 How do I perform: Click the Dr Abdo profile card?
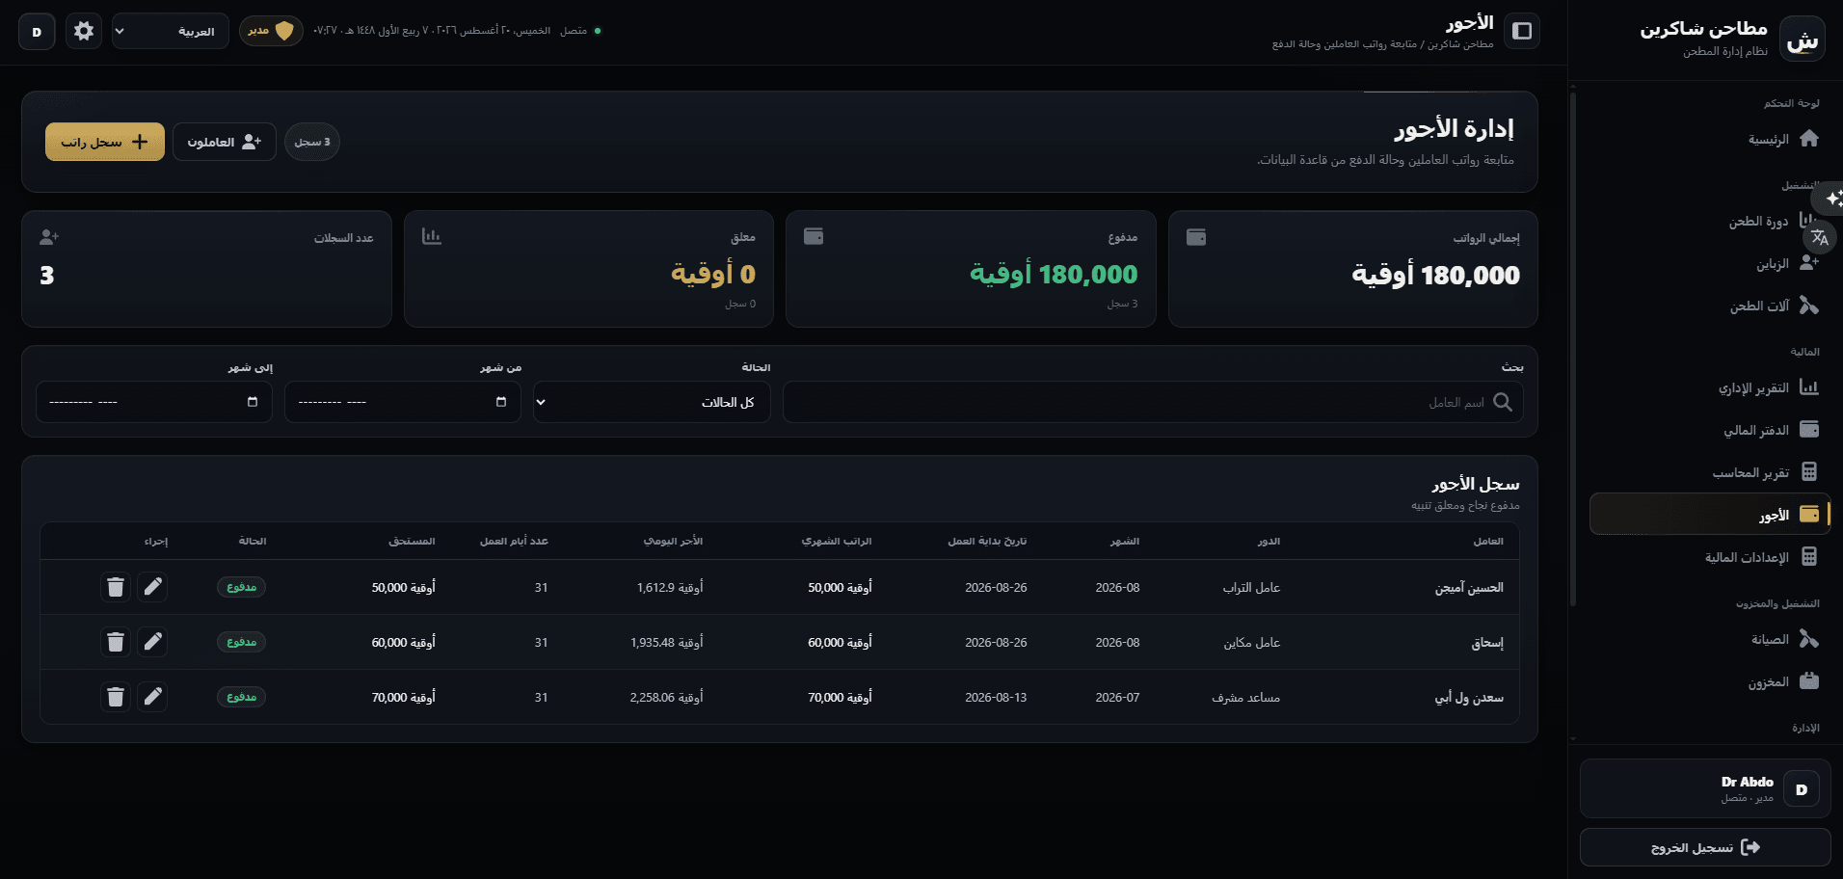[x=1705, y=788]
